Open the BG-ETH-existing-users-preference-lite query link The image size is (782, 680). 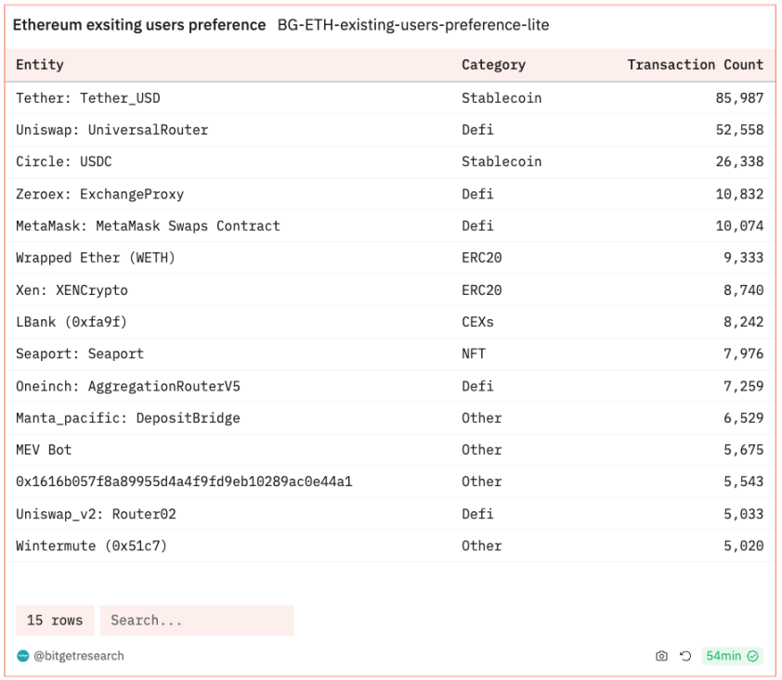(412, 25)
